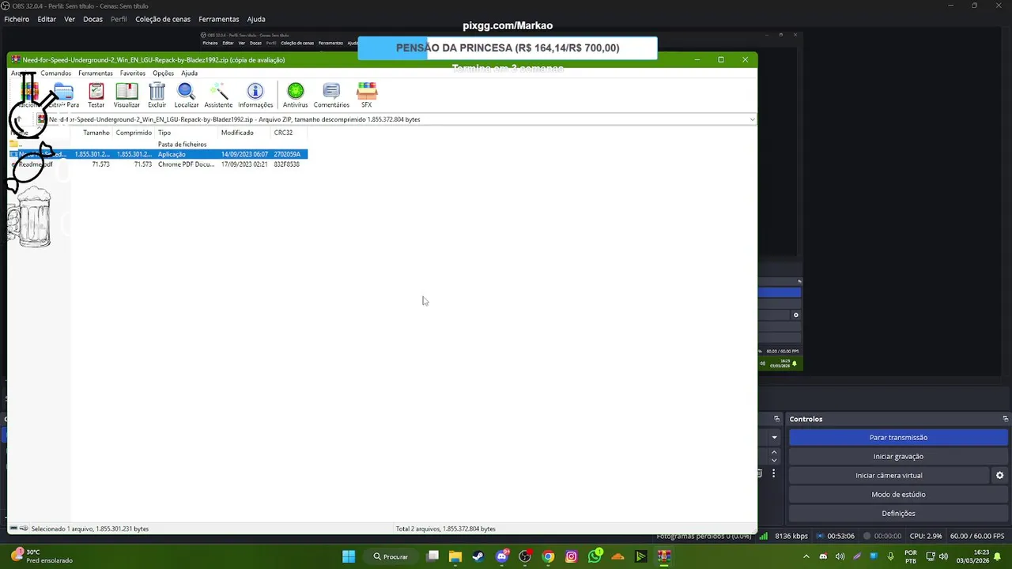
Task: Open the OBS Coleção de cenas menu
Action: coord(163,19)
